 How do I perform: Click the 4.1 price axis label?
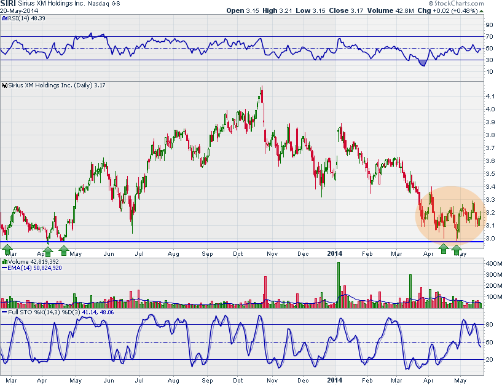(490, 97)
